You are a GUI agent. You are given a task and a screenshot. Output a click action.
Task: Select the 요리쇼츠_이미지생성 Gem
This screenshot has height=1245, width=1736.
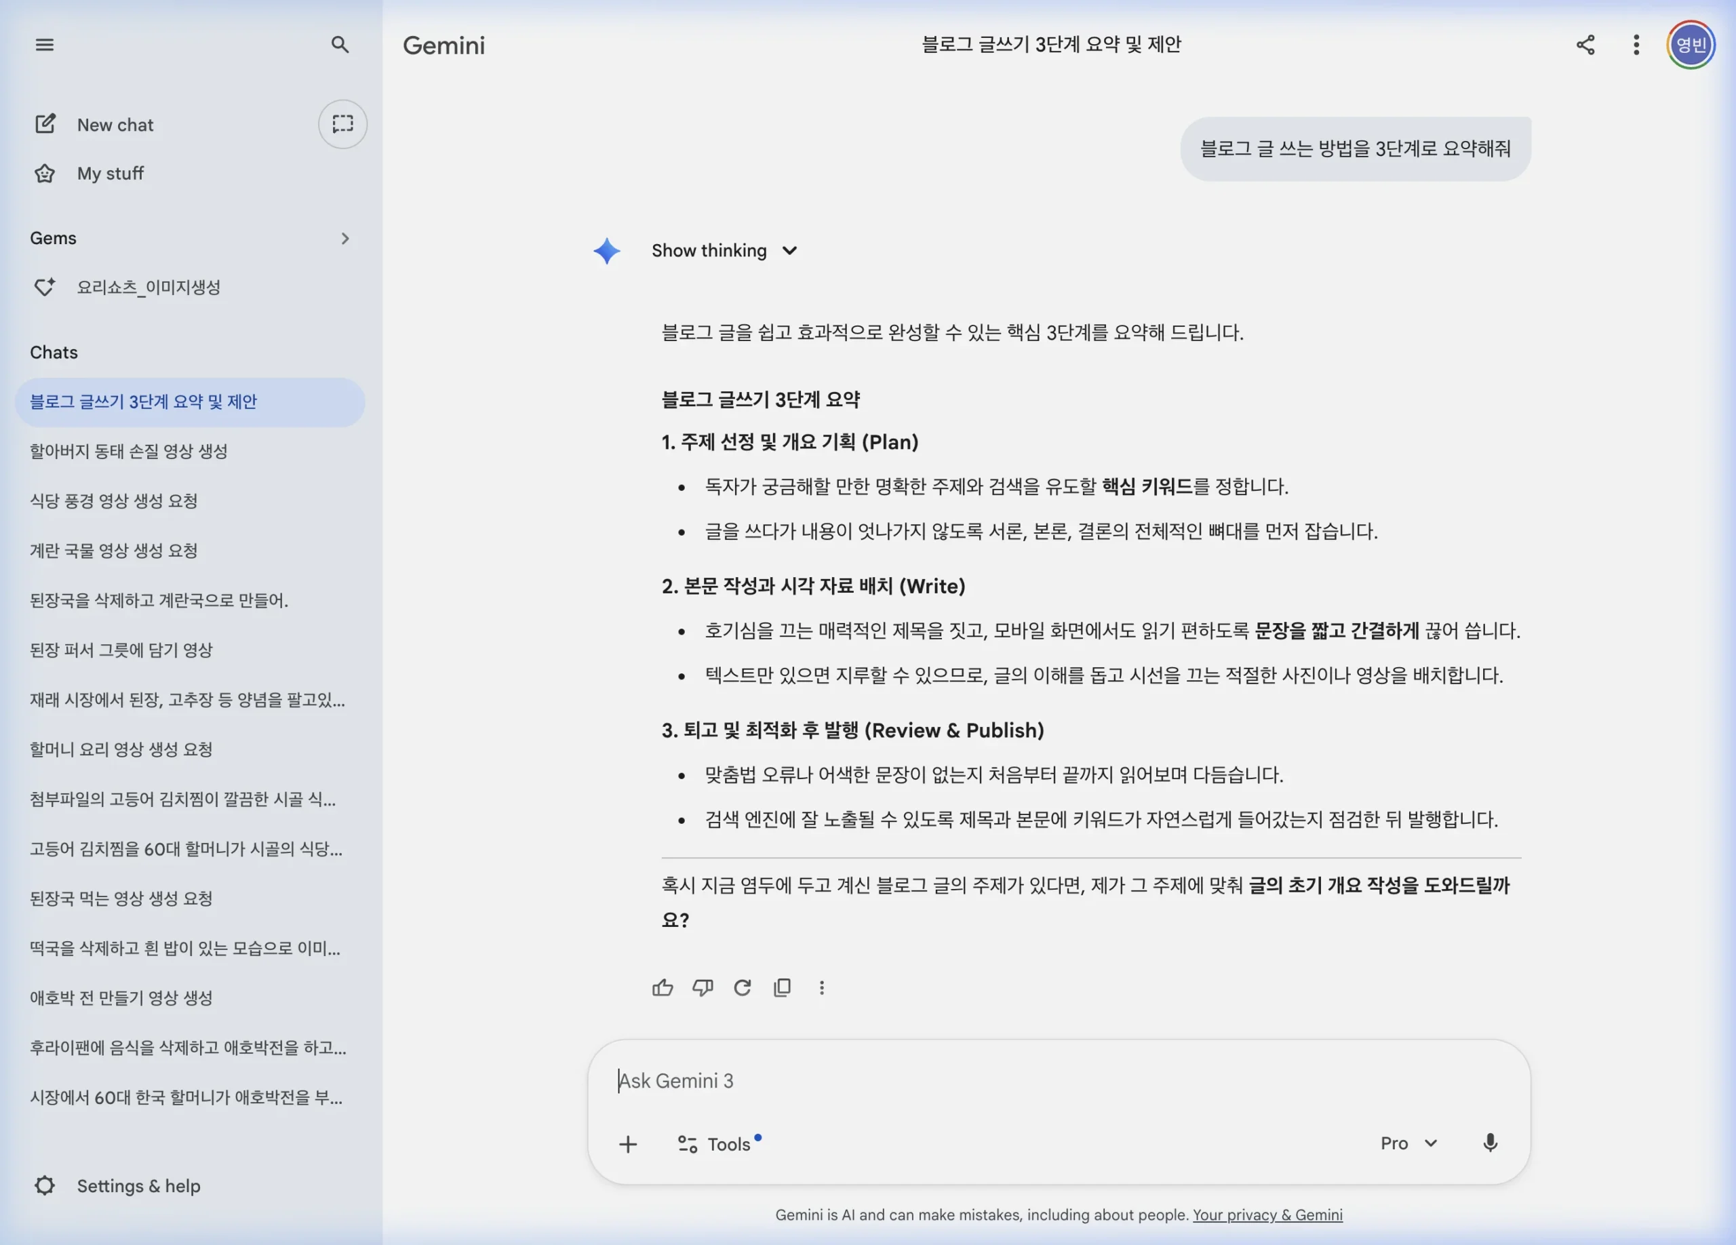150,287
